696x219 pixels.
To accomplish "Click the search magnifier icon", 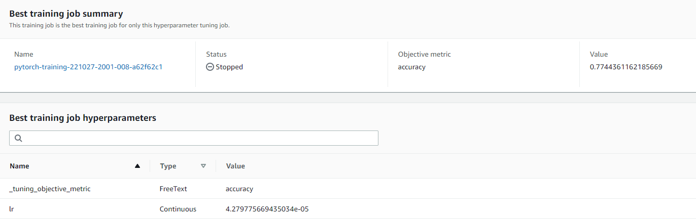I will coord(18,138).
